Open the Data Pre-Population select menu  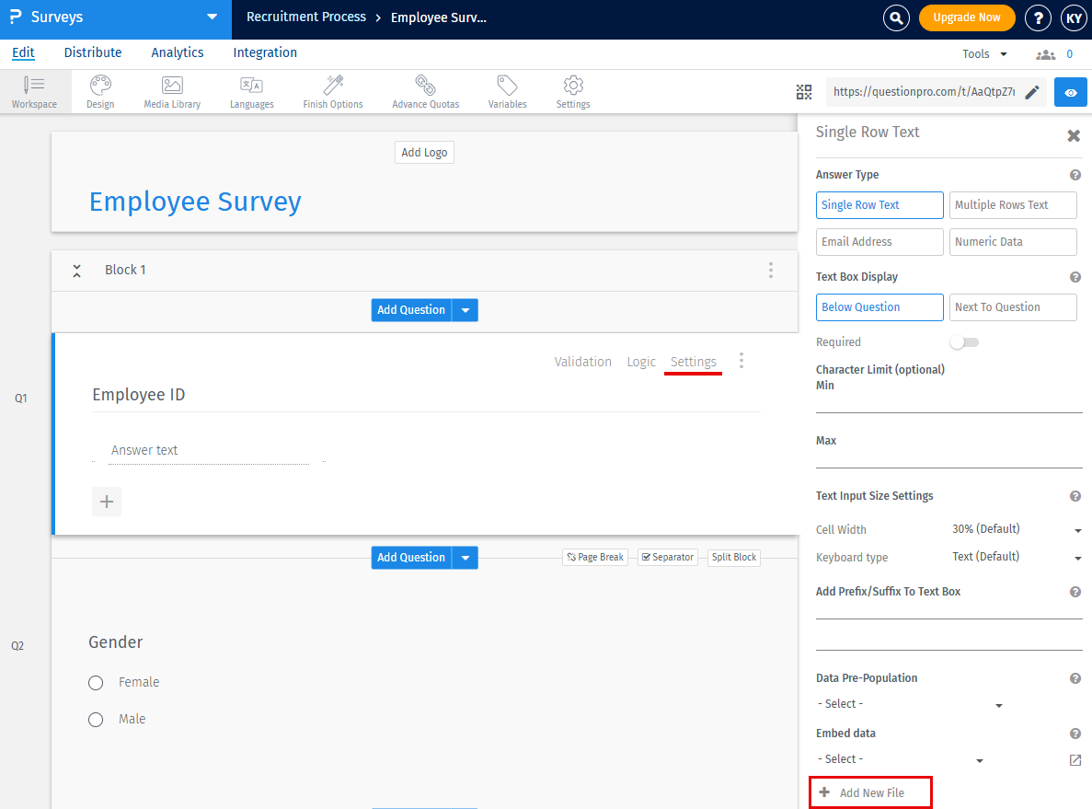[909, 703]
